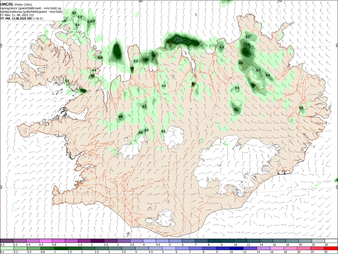Select the bright red 30+ rain swatch
Viewport: 338px width, 254px height.
(331, 248)
